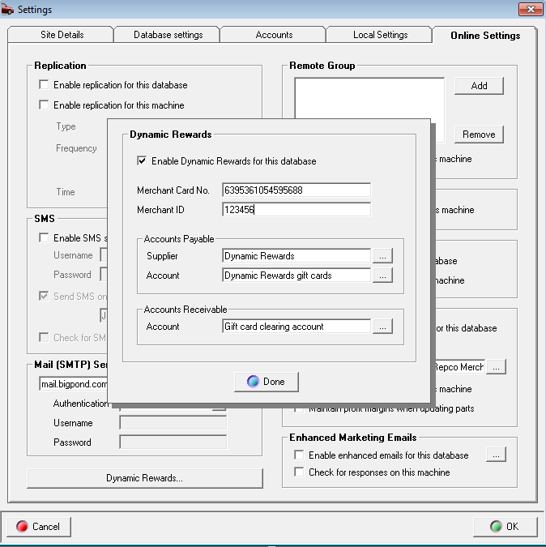The image size is (546, 547).
Task: Click the green circle icon on OK
Action: click(x=496, y=527)
